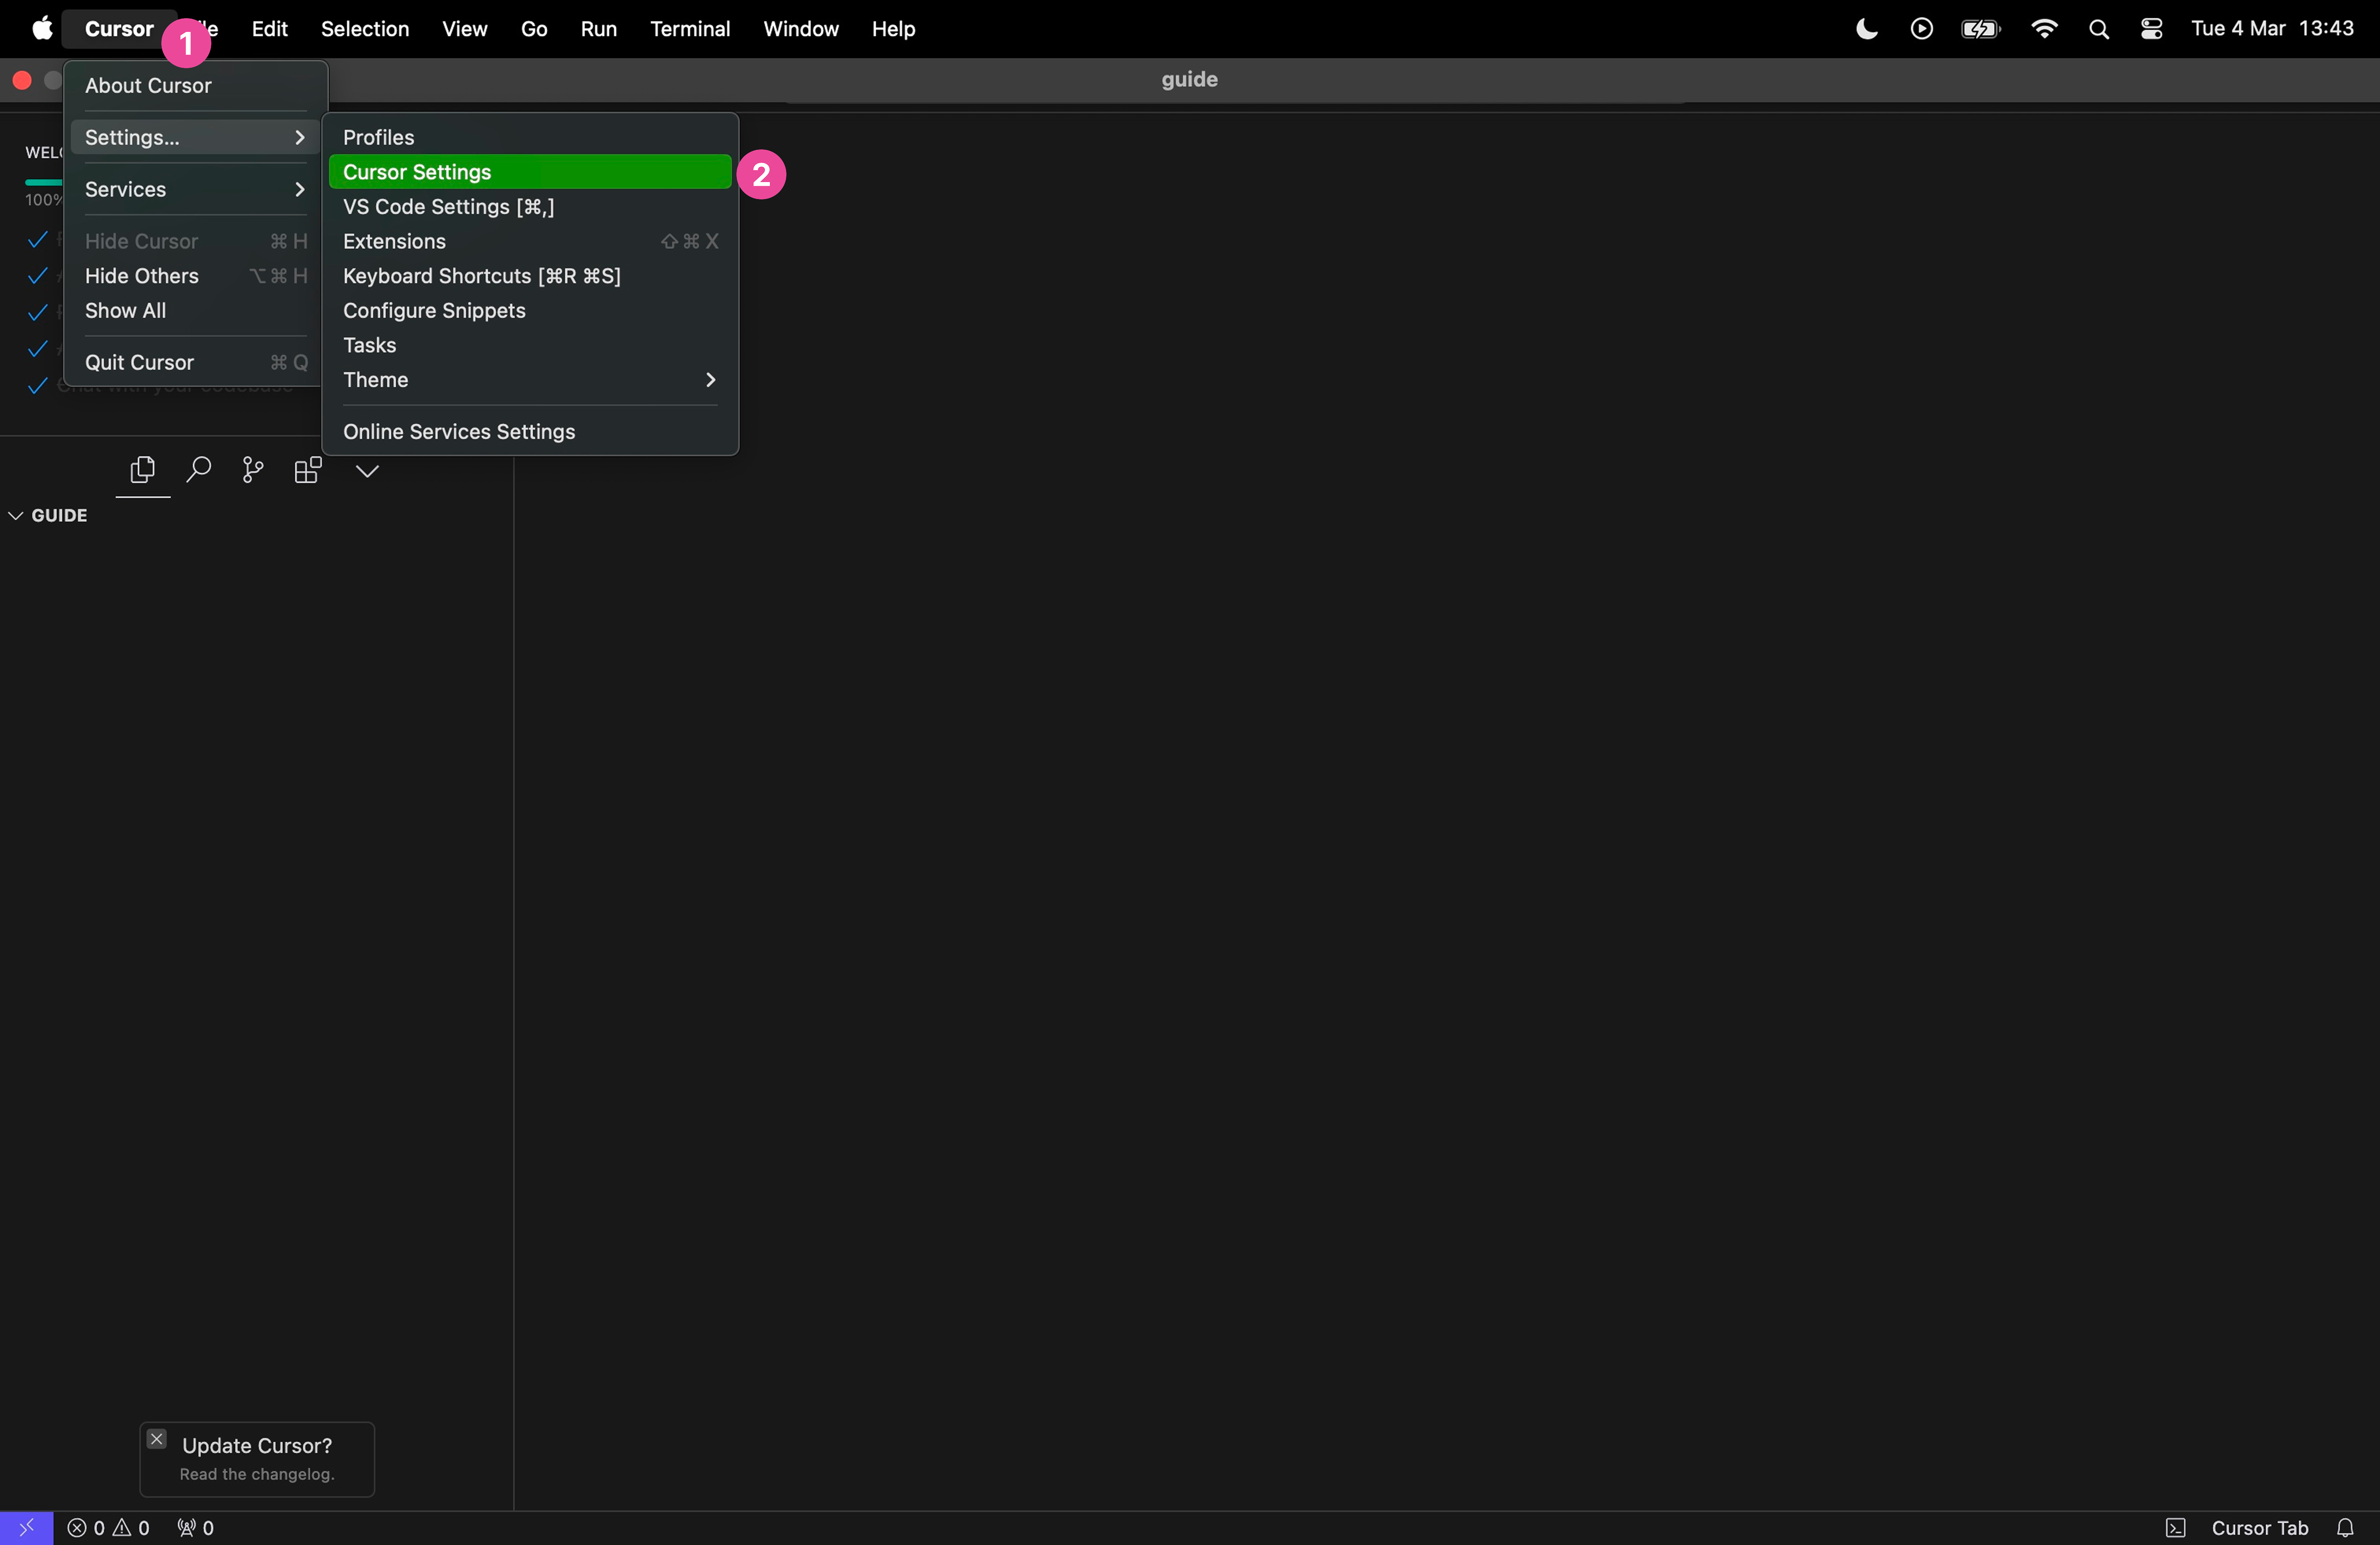Image resolution: width=2380 pixels, height=1545 pixels.
Task: Choose Profiles from the settings submenu
Action: [x=530, y=138]
